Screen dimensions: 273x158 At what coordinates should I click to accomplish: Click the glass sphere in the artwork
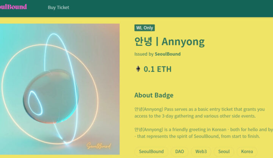click(51, 96)
